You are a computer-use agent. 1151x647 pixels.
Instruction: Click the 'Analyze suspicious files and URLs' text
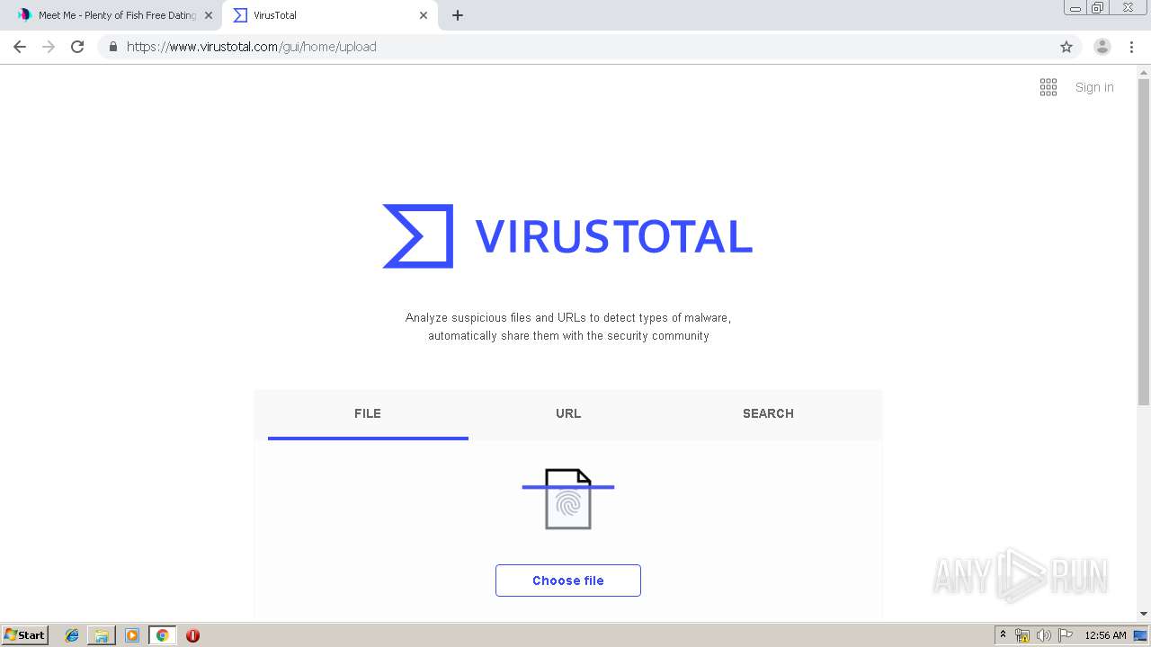pyautogui.click(x=568, y=326)
